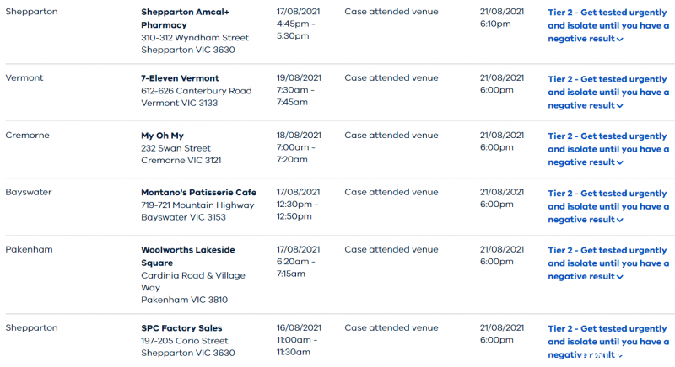Expand Tier 2 advice for Woolworths Lakeside Square
Screen dimensions: 675x367
pos(607,263)
